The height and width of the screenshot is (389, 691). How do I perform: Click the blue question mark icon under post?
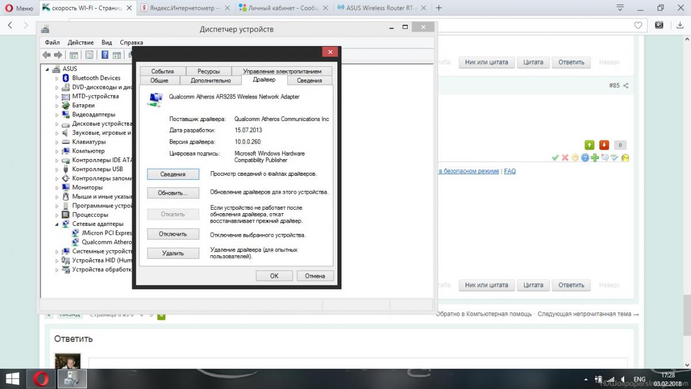[x=585, y=157]
